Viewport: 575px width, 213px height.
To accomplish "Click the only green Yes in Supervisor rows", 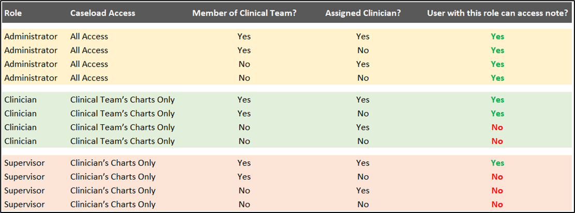I will click(497, 163).
